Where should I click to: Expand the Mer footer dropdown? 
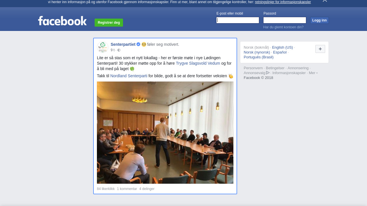pos(313,73)
